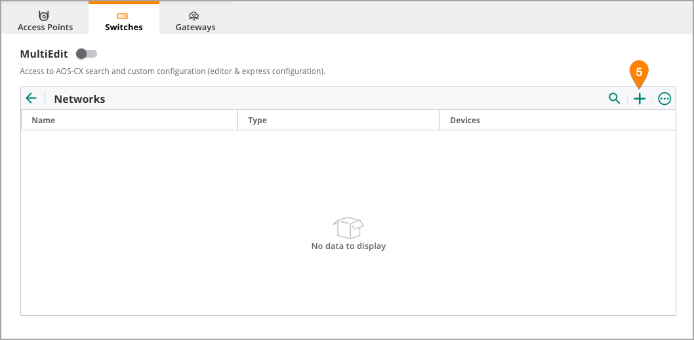
Task: Open the search magnifier in Networks table
Action: [x=615, y=98]
